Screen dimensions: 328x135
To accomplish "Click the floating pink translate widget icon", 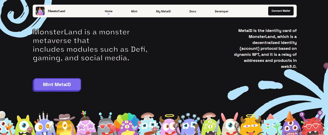I will tap(326, 66).
